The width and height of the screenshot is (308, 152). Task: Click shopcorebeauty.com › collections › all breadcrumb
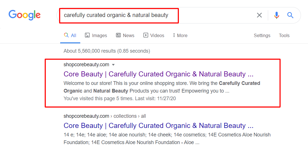(x=105, y=116)
